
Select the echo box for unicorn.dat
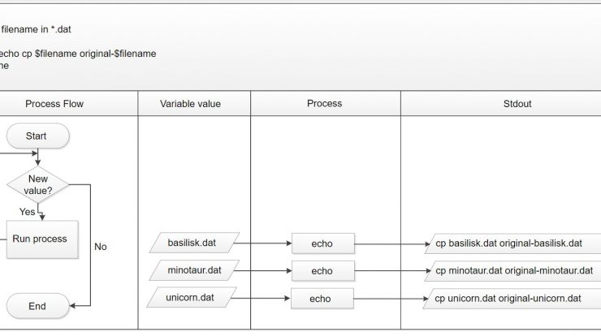322,299
